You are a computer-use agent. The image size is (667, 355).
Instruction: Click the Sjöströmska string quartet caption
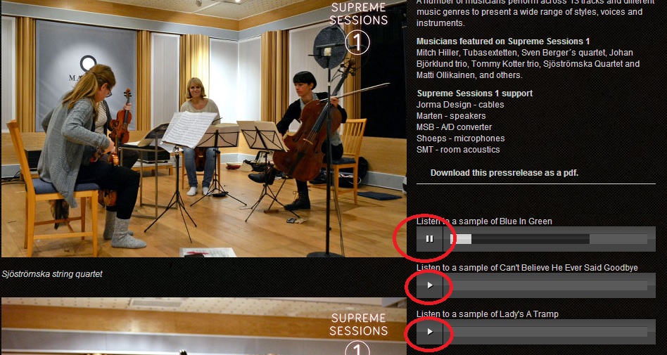52,274
